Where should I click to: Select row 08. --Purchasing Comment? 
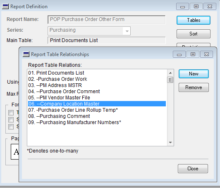click(97, 116)
